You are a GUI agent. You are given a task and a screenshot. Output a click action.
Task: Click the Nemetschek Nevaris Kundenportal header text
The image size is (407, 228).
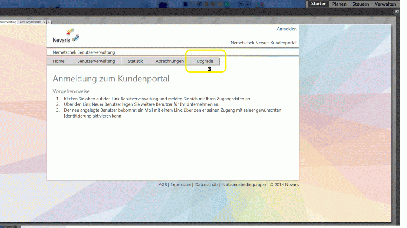point(263,43)
